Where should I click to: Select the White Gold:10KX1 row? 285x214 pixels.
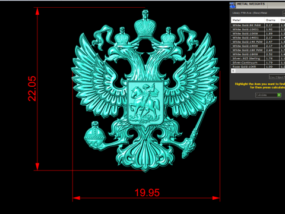click(258, 29)
